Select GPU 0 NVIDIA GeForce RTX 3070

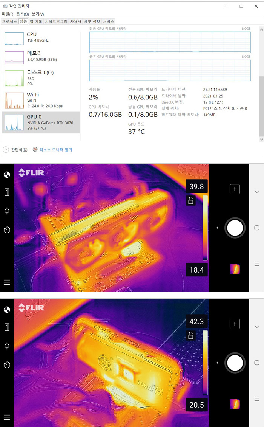tap(41, 122)
